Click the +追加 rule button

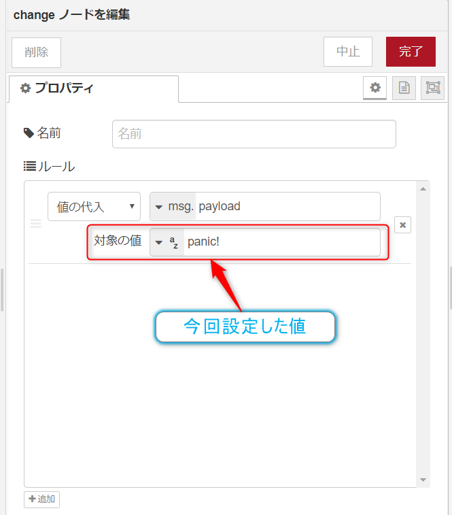(41, 499)
